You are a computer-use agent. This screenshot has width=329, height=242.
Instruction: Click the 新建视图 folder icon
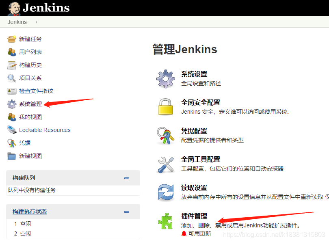[x=11, y=156]
